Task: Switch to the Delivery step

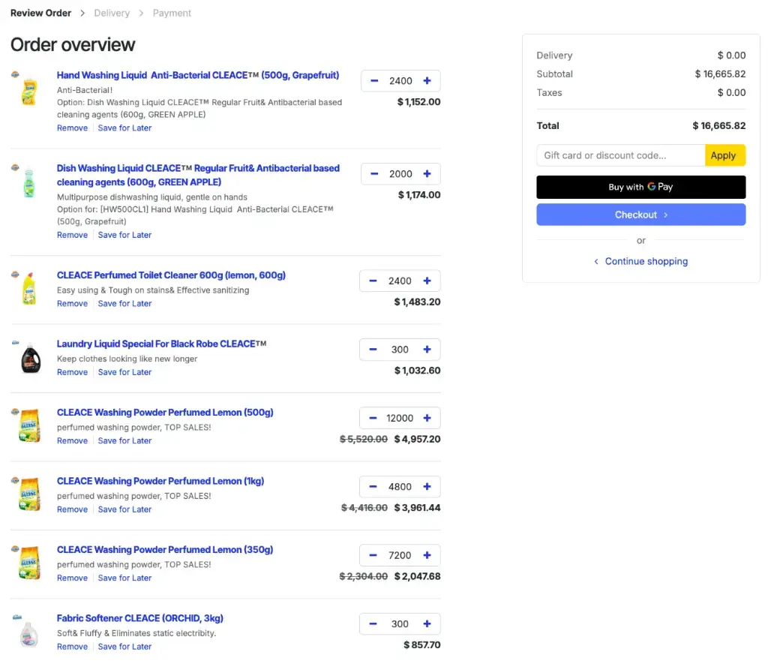Action: click(112, 13)
